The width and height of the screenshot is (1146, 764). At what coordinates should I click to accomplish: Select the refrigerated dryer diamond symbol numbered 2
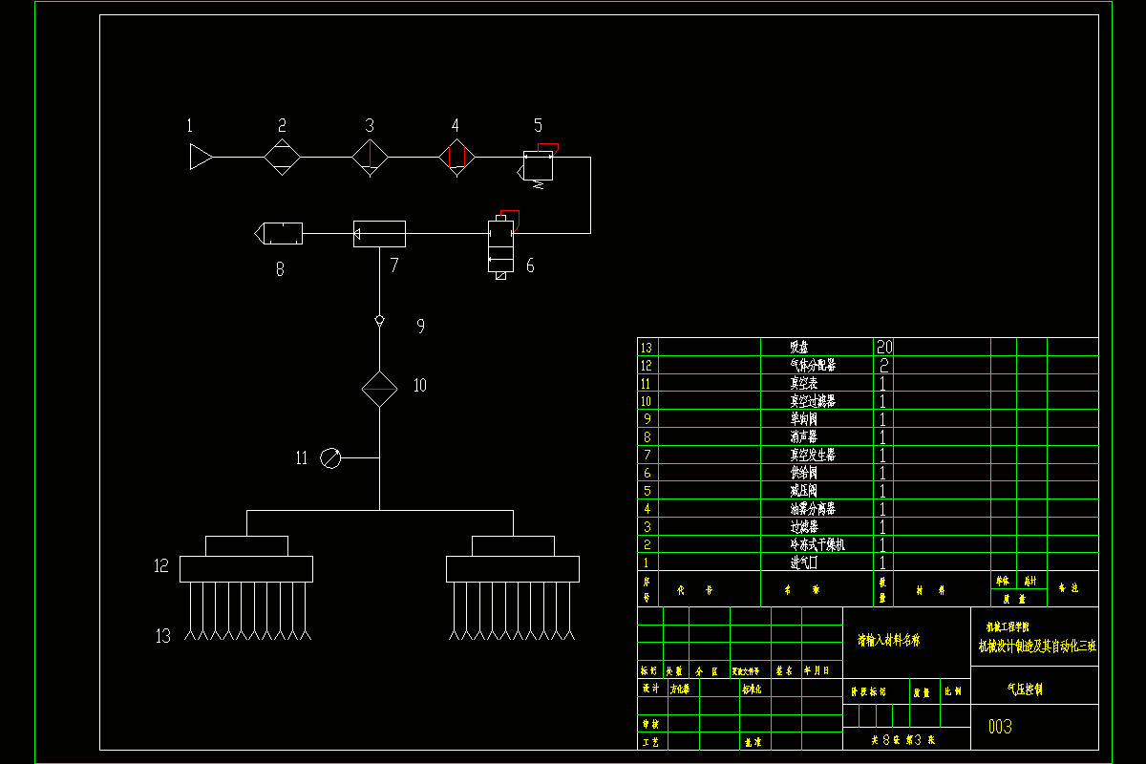[283, 157]
